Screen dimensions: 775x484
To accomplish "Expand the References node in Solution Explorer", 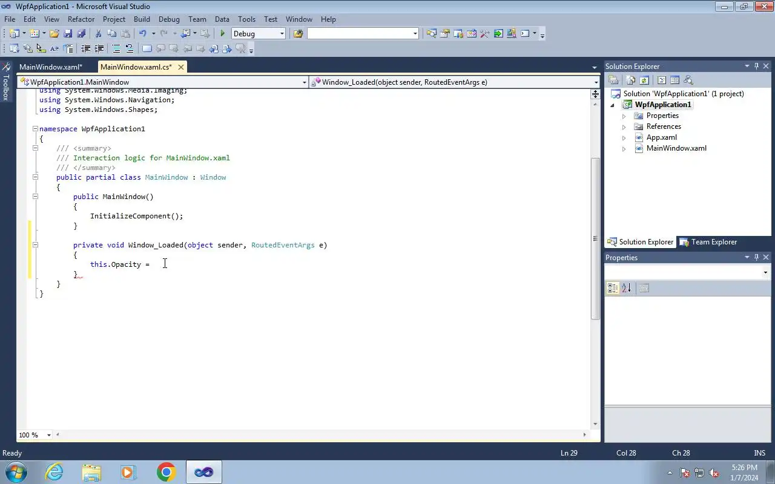I will pyautogui.click(x=624, y=127).
